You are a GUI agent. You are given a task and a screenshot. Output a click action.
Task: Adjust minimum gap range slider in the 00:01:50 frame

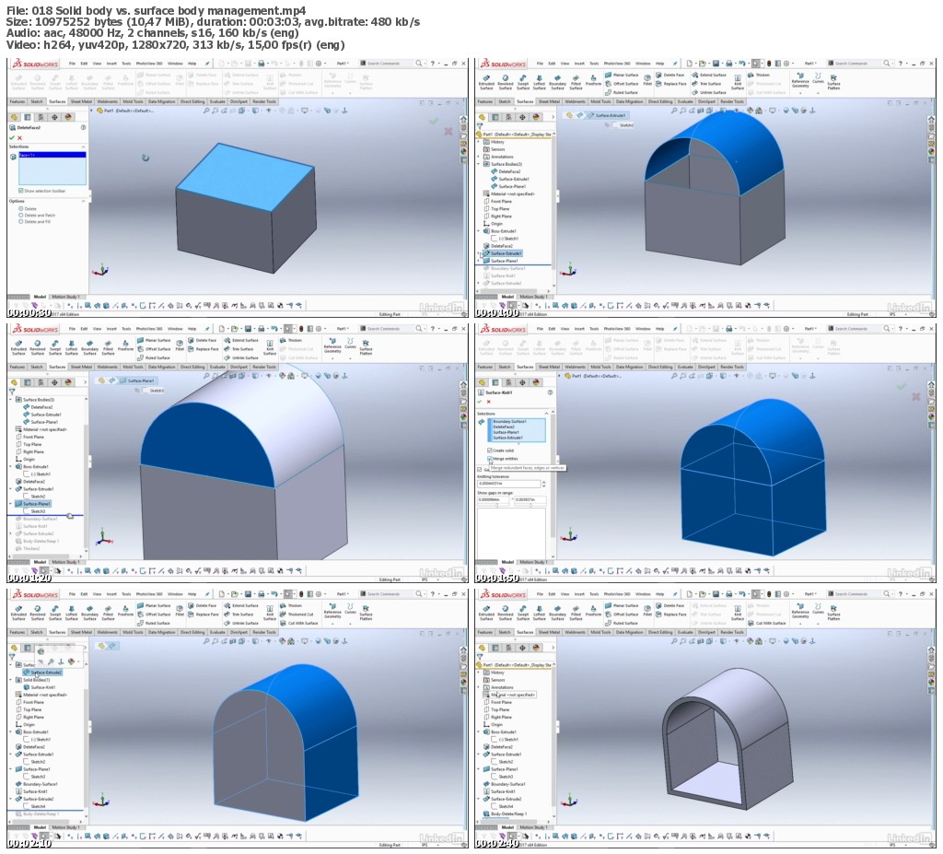tap(495, 505)
